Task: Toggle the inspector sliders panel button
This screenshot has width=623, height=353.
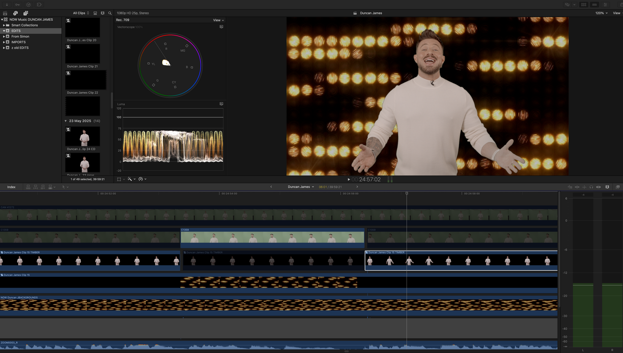Action: 605,5
